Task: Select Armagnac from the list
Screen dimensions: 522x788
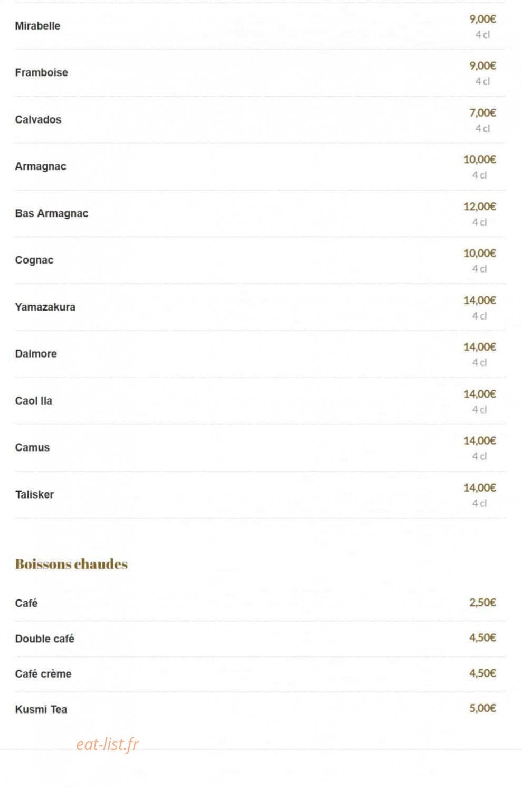Action: pyautogui.click(x=41, y=166)
